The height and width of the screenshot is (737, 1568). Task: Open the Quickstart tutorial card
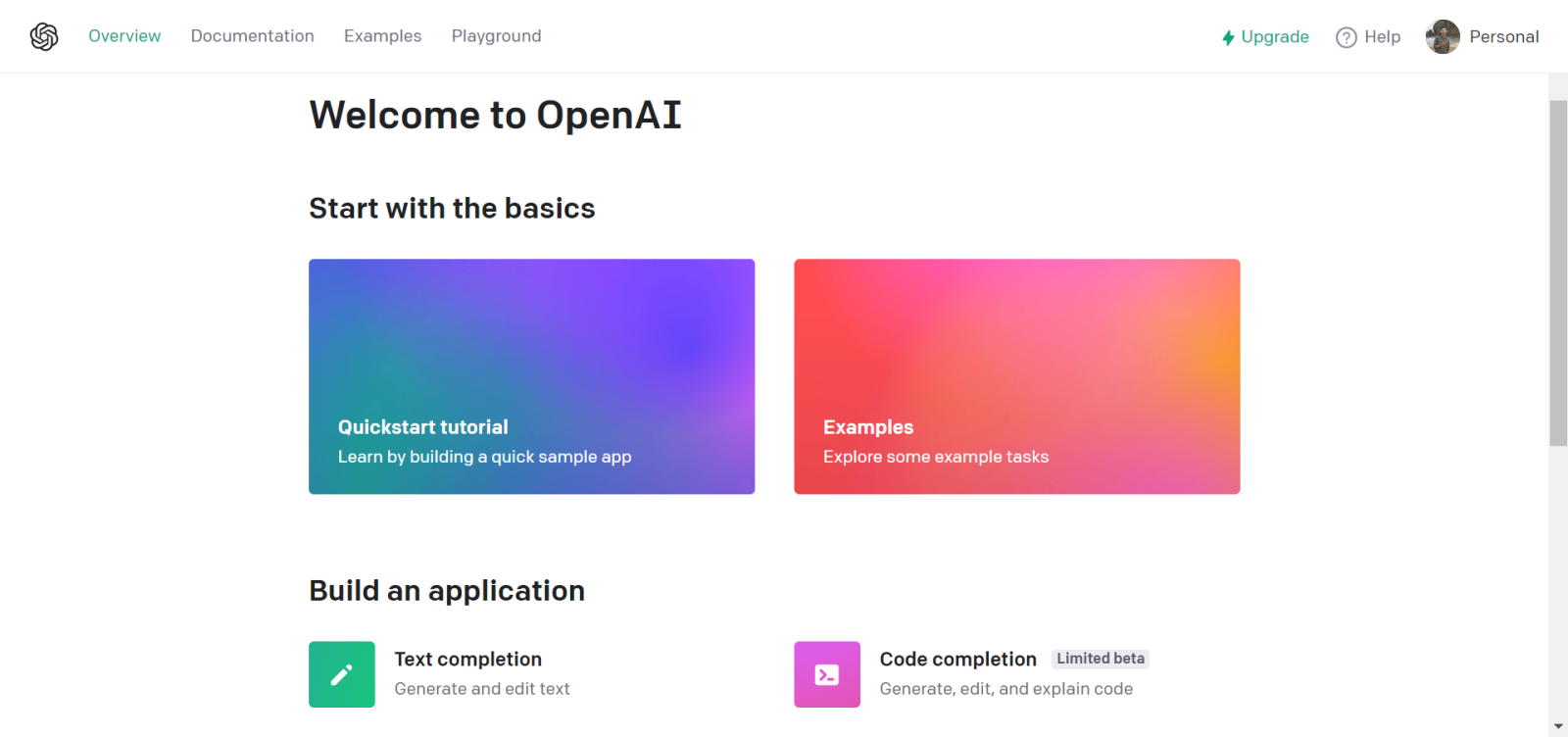[x=531, y=376]
